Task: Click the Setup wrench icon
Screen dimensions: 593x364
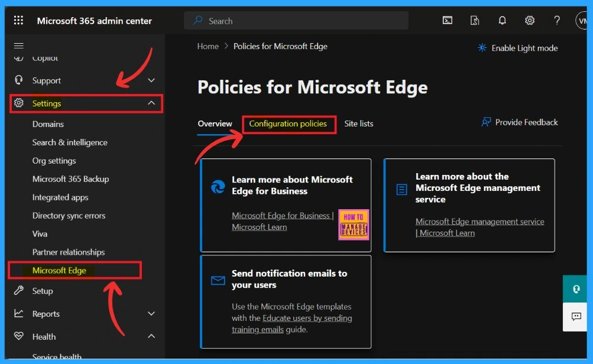Action: coord(18,290)
